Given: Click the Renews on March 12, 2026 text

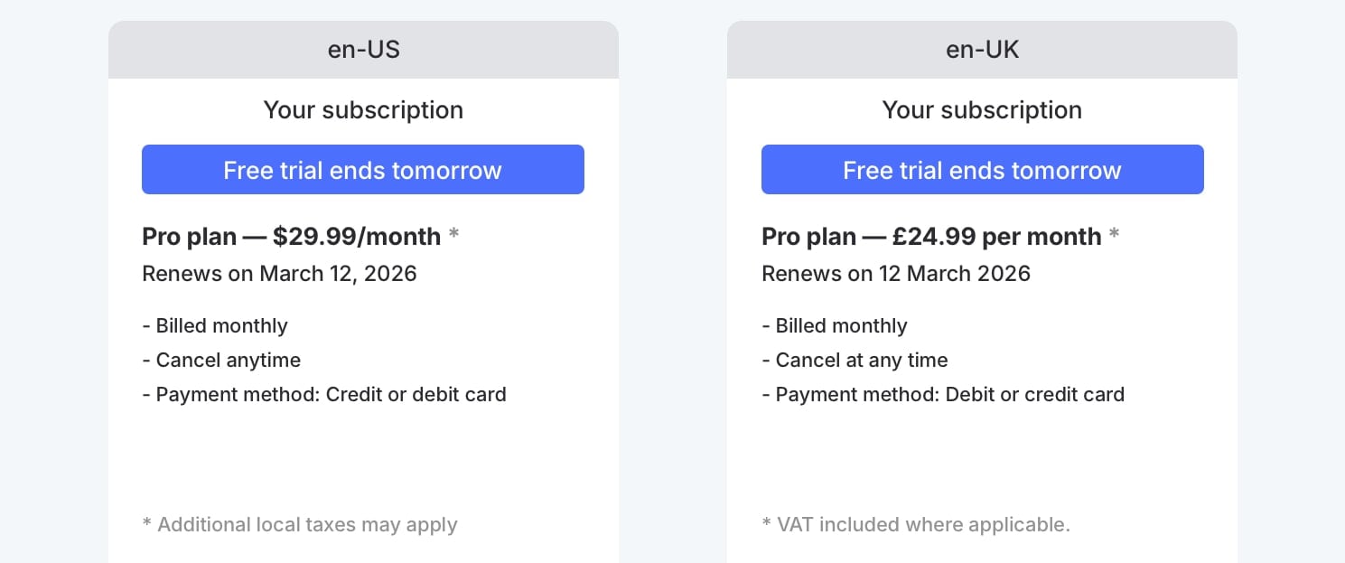Looking at the screenshot, I should pyautogui.click(x=279, y=274).
